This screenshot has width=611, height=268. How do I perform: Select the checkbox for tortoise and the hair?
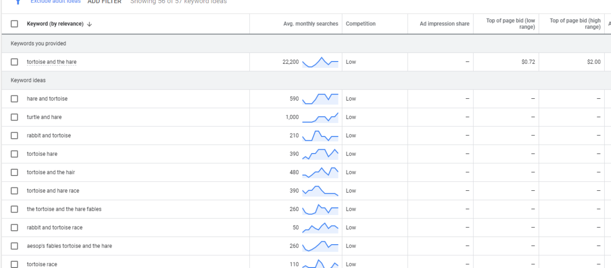[14, 172]
